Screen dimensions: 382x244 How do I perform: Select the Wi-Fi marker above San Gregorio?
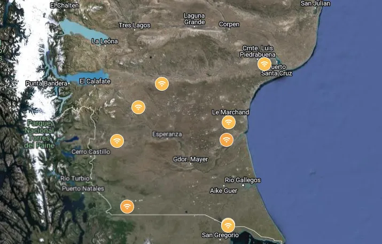[x=228, y=225]
